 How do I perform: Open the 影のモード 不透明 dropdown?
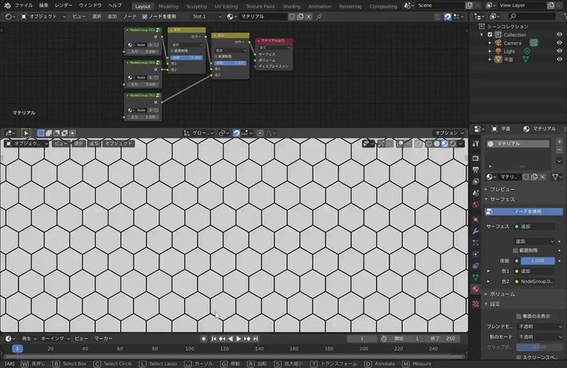click(540, 336)
